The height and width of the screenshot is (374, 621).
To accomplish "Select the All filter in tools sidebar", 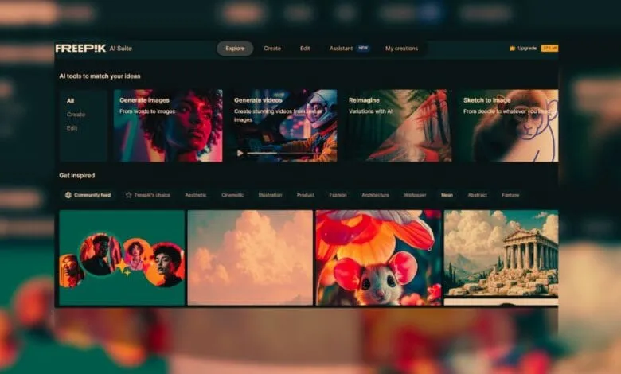I will [71, 101].
